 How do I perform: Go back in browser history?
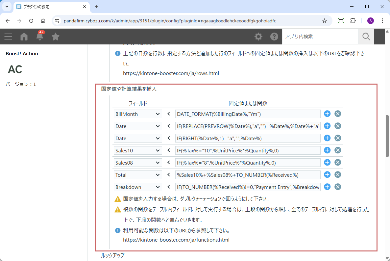(x=8, y=21)
